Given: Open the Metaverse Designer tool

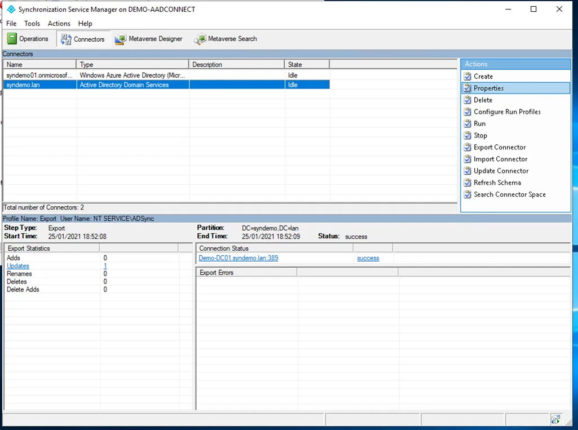Looking at the screenshot, I should click(149, 39).
